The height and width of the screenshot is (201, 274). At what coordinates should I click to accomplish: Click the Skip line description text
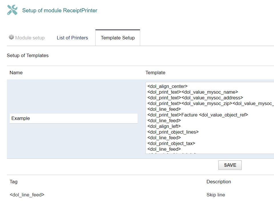click(x=215, y=195)
